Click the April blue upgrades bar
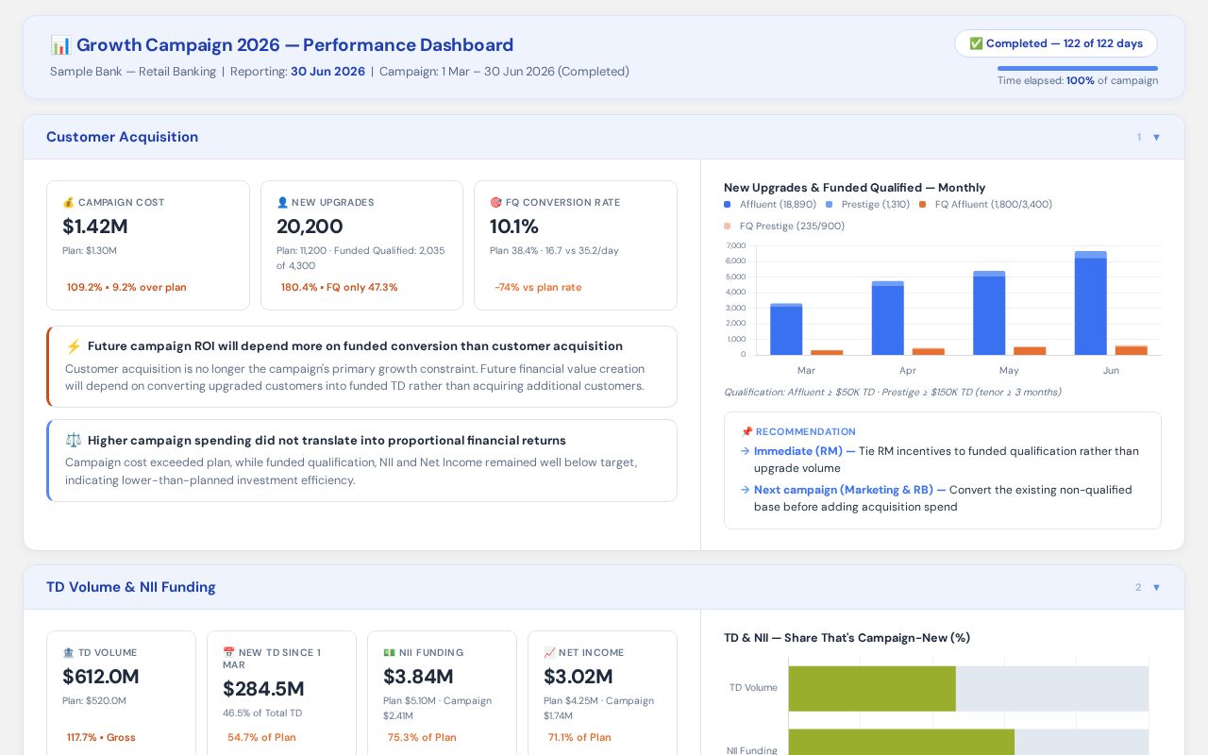1208x755 pixels. point(888,318)
